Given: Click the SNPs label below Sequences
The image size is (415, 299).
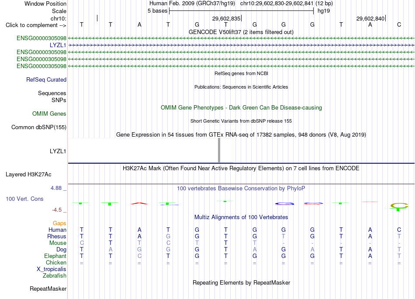Looking at the screenshot, I should coord(59,100).
